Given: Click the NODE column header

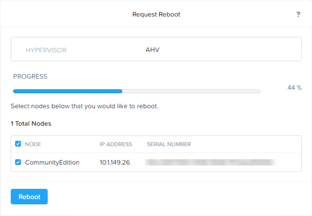Looking at the screenshot, I should click(33, 144).
